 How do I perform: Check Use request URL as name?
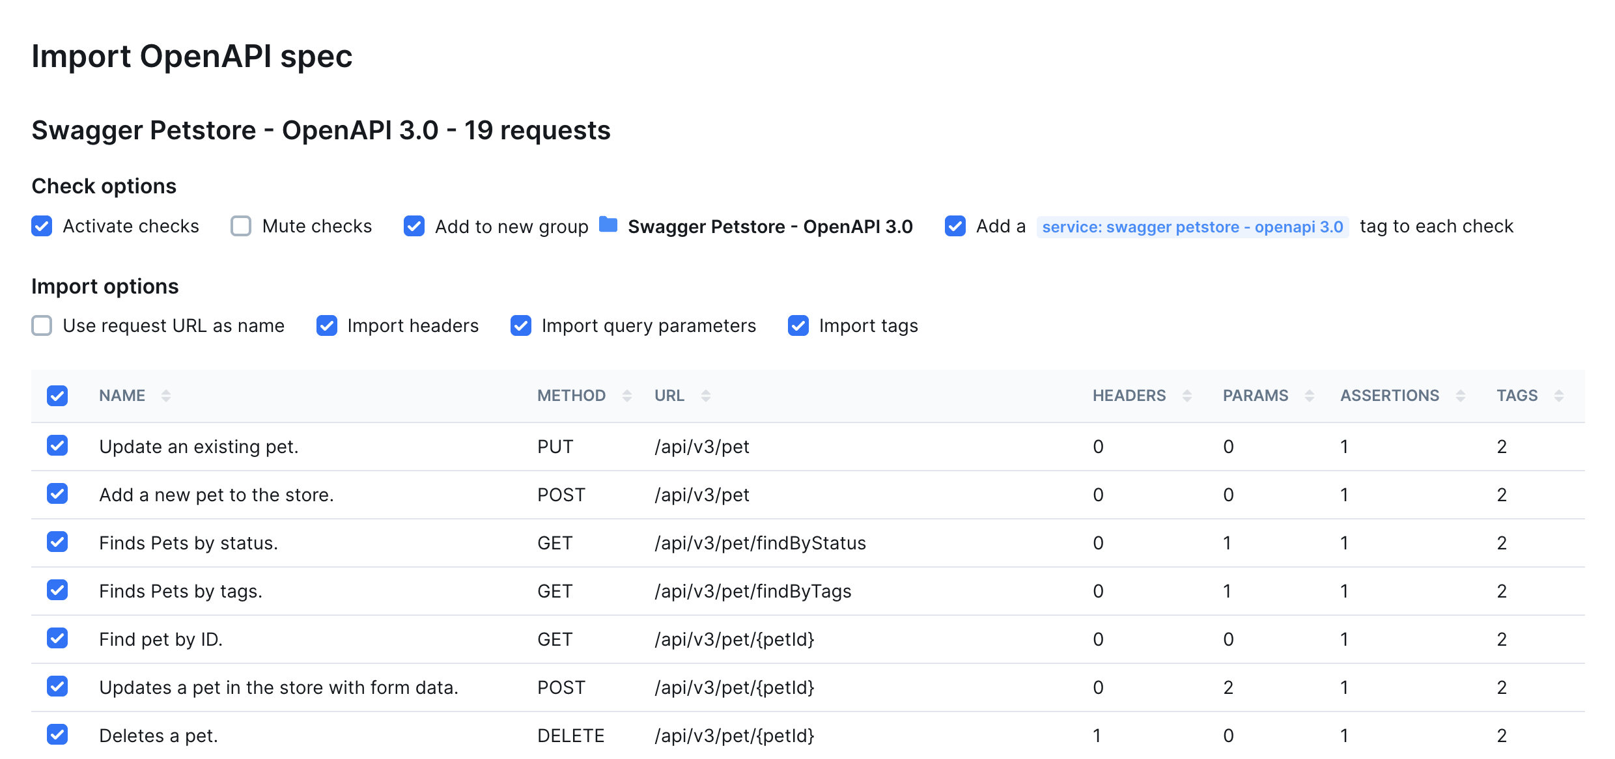click(42, 325)
